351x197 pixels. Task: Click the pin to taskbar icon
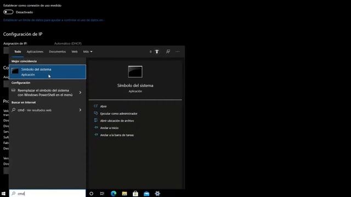coord(96,135)
